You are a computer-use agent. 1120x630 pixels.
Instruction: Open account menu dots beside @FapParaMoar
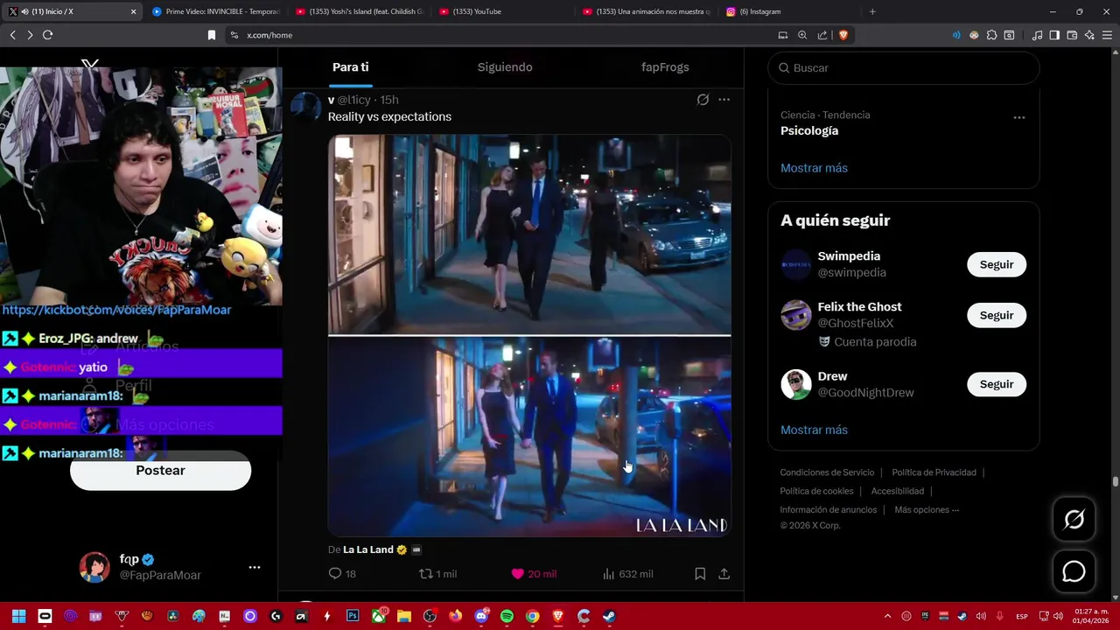pyautogui.click(x=255, y=567)
